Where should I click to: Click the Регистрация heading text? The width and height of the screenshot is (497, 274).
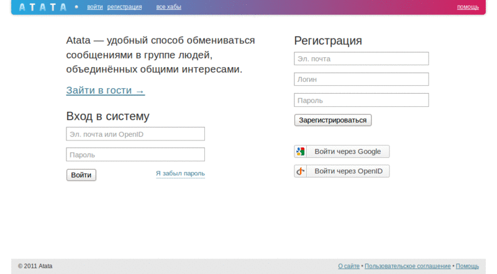point(328,41)
